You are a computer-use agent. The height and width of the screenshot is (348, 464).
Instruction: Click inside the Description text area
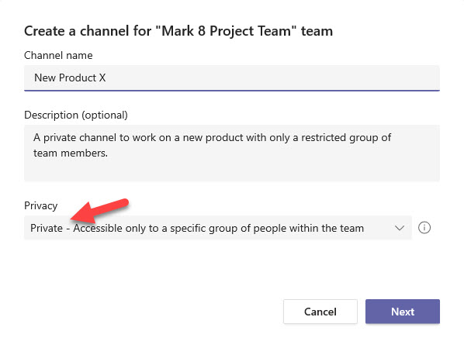coord(232,153)
